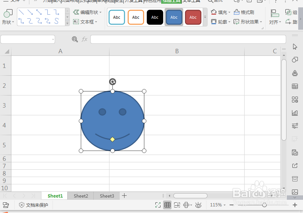The height and width of the screenshot is (213, 303).
Task: Open shape format dialog launcher corner
Action: (262, 28)
